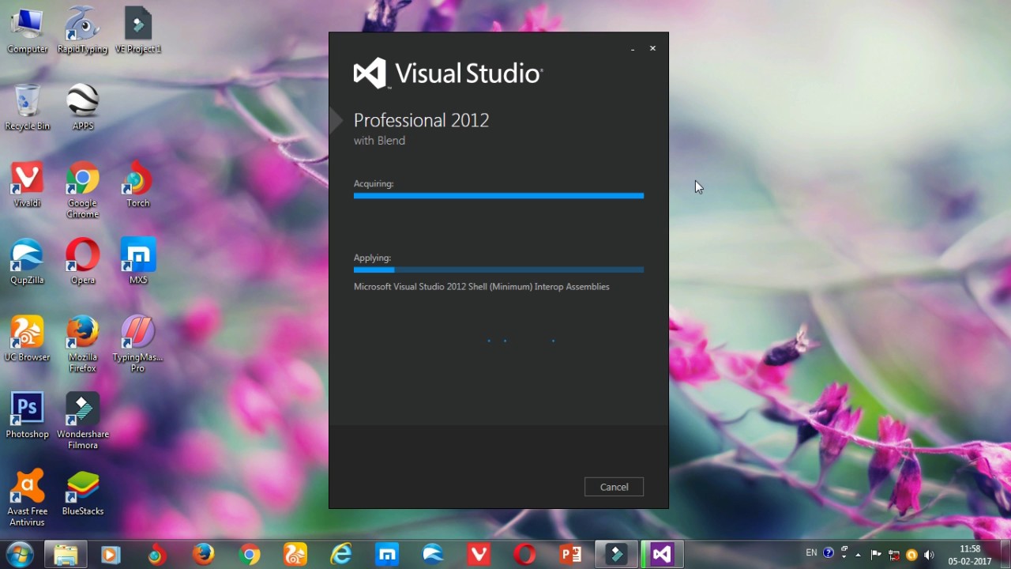Click the 'Applying:' label
This screenshot has width=1011, height=569.
(x=372, y=258)
